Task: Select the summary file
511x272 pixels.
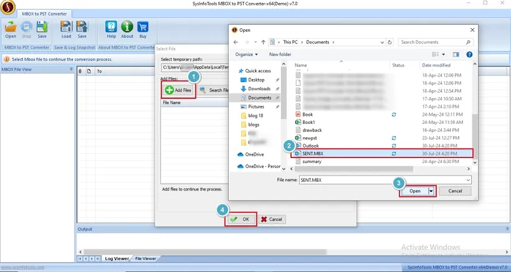Action: coord(308,161)
